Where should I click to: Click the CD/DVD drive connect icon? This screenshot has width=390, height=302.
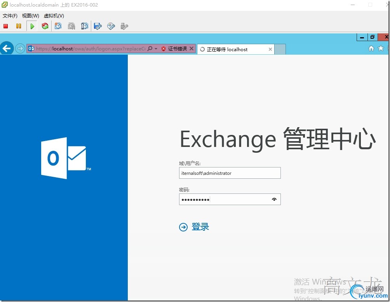click(x=111, y=26)
